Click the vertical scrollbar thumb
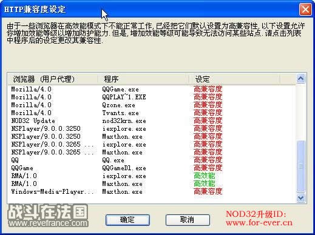 [x=300, y=166]
